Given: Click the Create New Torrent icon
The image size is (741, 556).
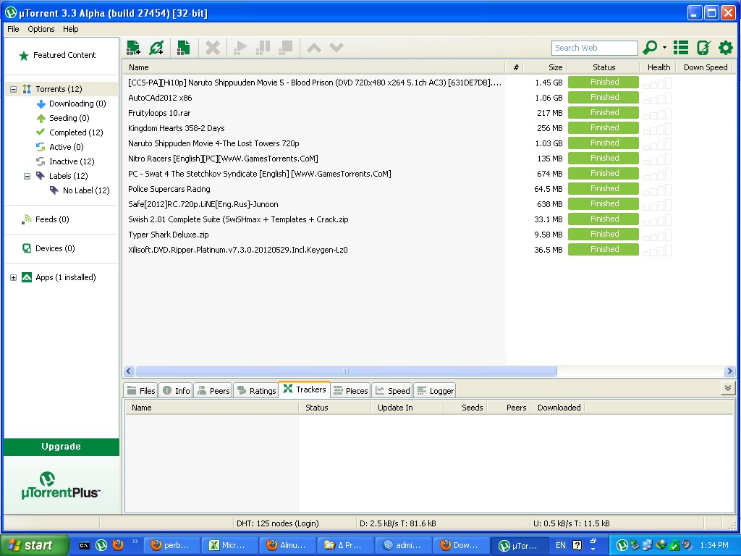Looking at the screenshot, I should pyautogui.click(x=184, y=48).
